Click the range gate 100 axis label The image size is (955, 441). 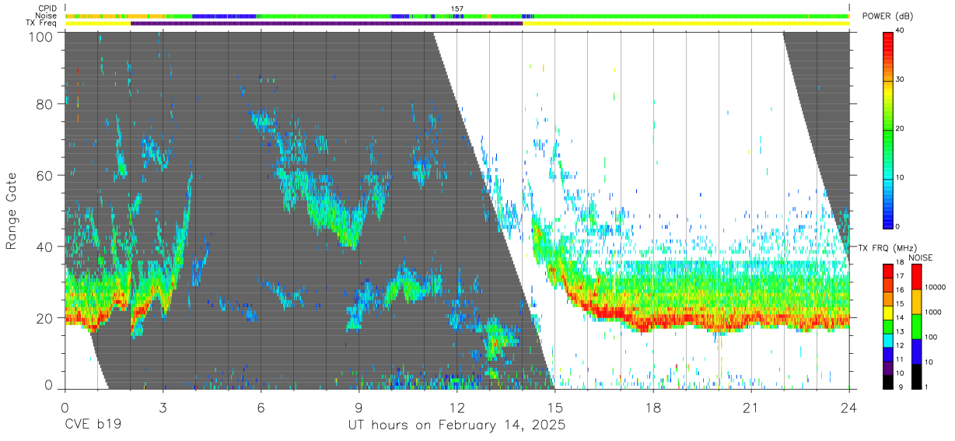[x=39, y=36]
